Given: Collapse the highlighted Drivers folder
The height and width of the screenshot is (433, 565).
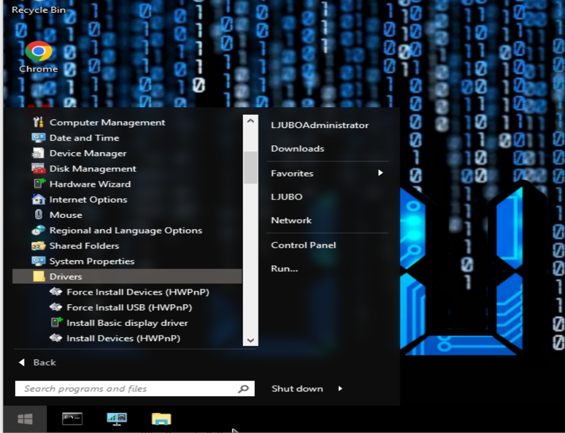Looking at the screenshot, I should [x=127, y=276].
